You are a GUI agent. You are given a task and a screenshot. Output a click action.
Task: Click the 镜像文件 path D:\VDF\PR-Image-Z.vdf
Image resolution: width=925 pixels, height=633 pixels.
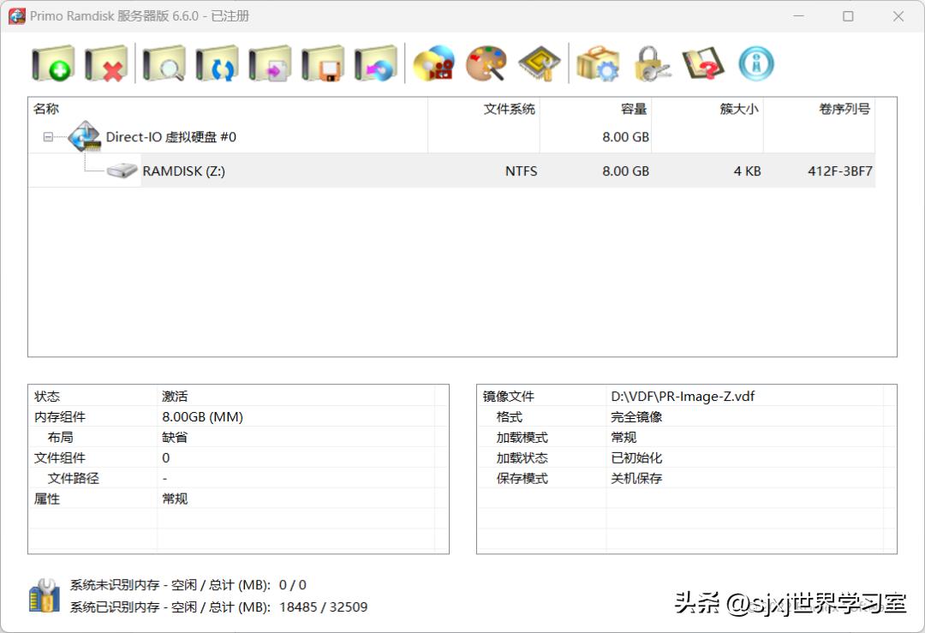[682, 396]
